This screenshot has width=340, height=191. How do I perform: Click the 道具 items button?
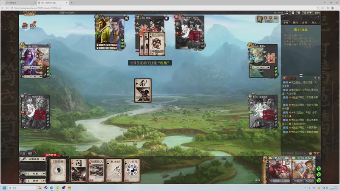(30, 153)
